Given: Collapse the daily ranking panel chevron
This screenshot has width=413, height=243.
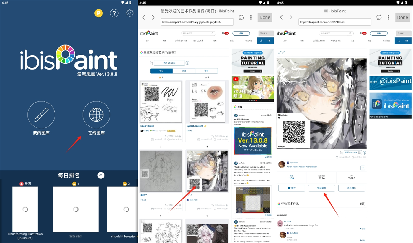Looking at the screenshot, I should point(101,175).
